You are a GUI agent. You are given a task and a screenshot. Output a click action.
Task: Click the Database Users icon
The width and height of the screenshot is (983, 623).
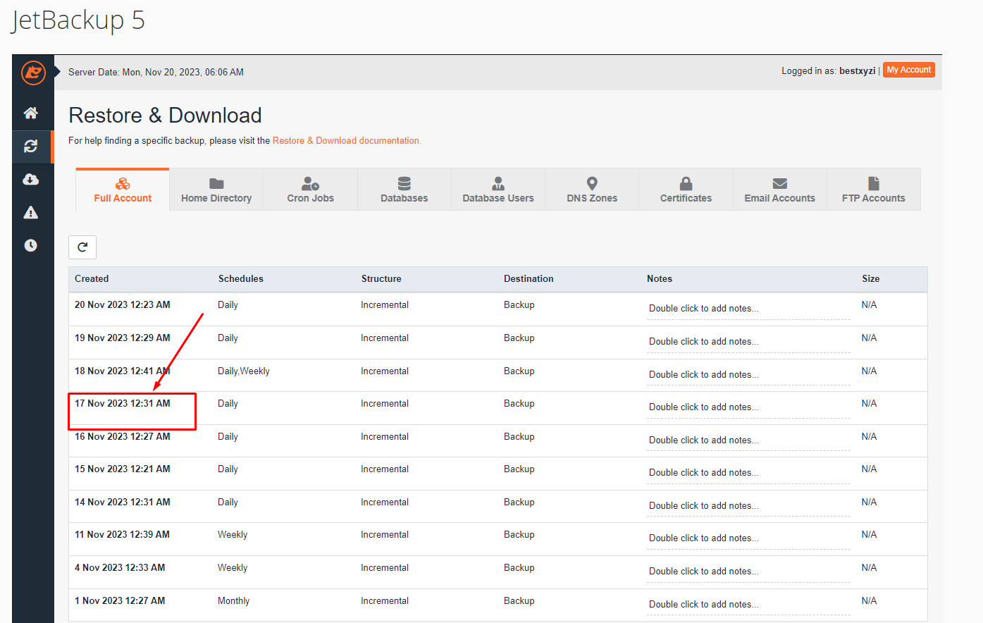point(498,183)
